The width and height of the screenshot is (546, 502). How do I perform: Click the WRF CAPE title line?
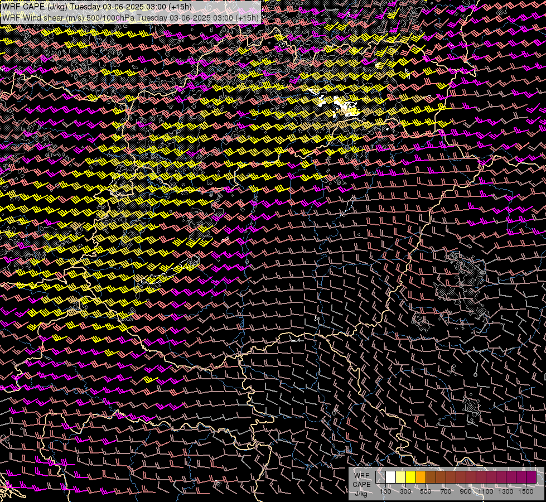97,7
